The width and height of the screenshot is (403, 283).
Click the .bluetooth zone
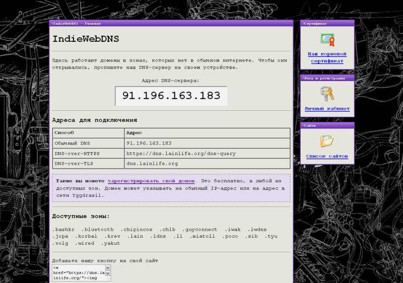point(97,230)
